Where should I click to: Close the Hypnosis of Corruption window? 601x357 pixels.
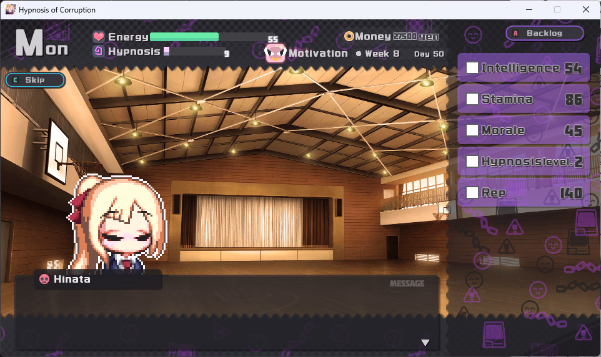(586, 9)
